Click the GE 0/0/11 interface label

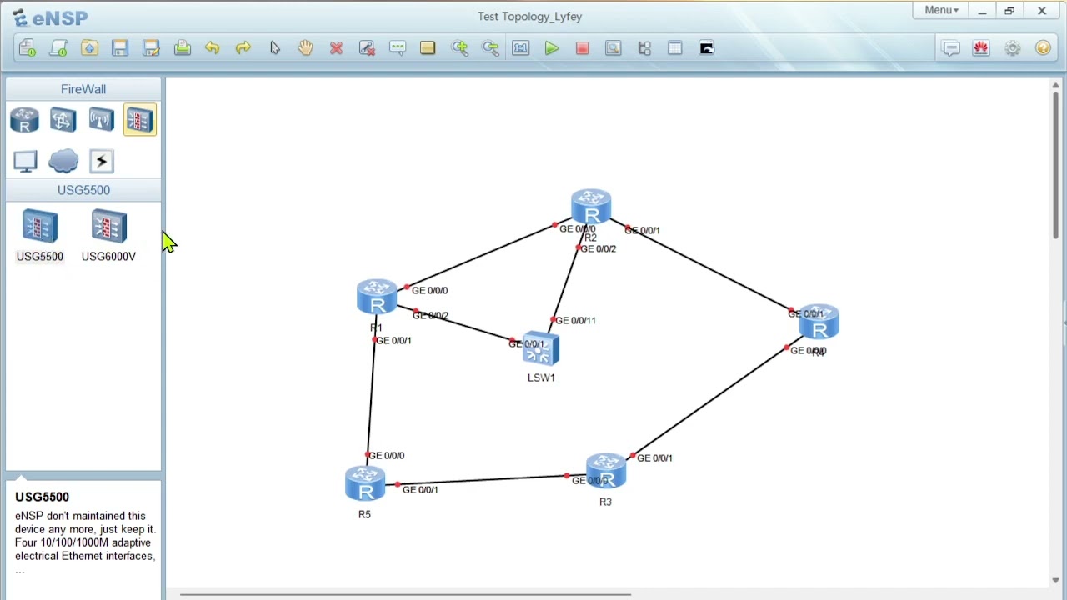coord(575,320)
